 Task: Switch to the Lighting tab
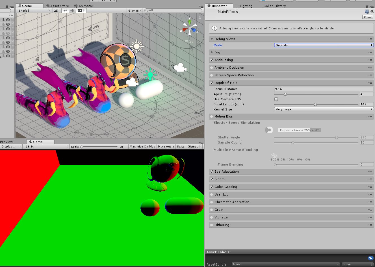click(x=244, y=6)
